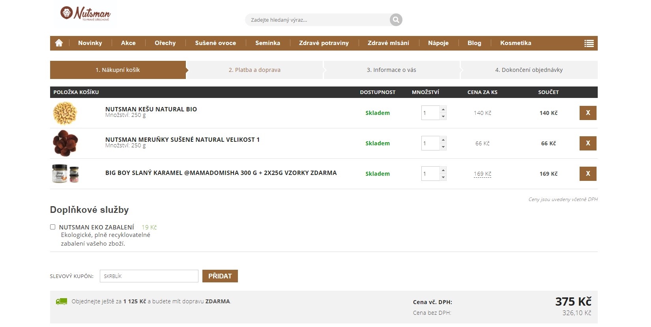Decrease quantity of Kešu Natural Bio
The width and height of the screenshot is (651, 327).
click(443, 117)
